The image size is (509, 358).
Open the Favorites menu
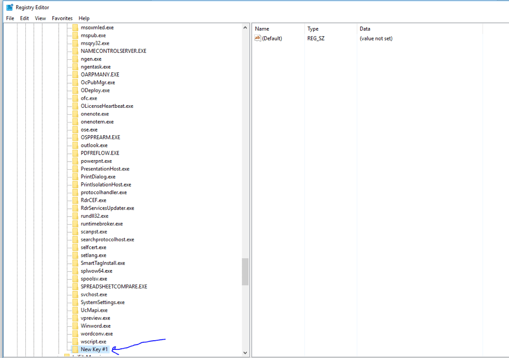(x=62, y=18)
